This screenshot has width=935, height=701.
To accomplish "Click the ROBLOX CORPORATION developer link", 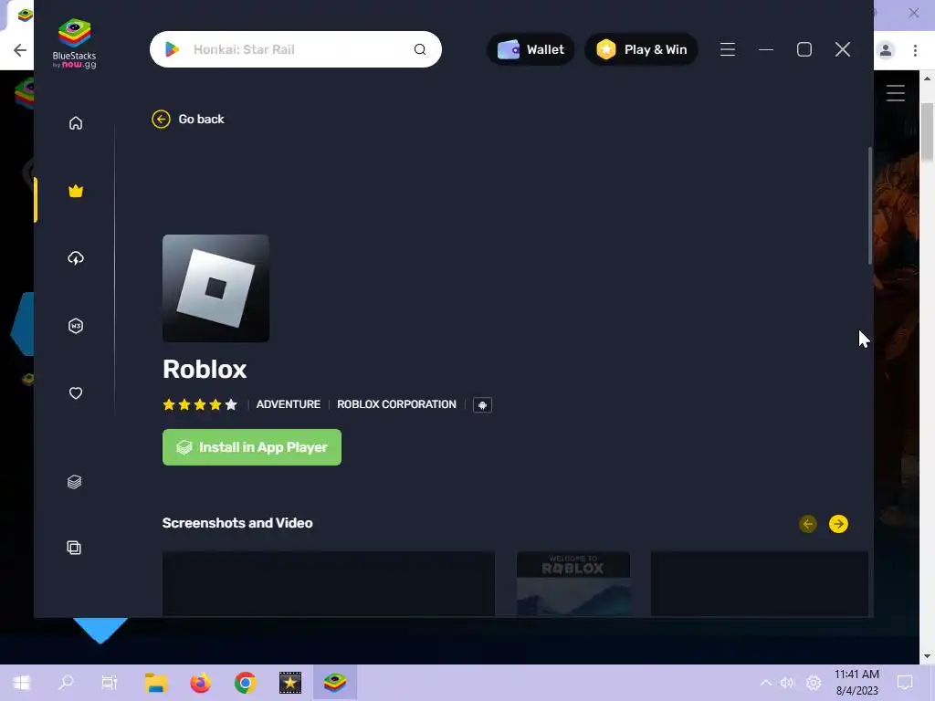I will [x=396, y=404].
